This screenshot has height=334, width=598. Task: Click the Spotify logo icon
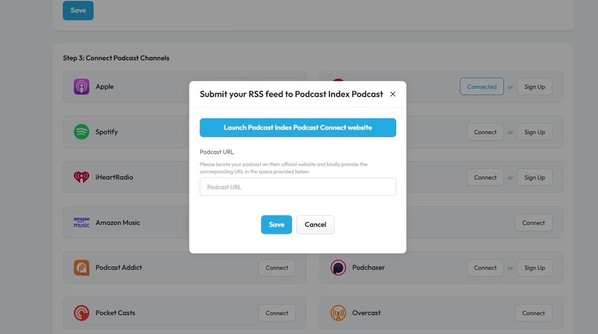82,132
